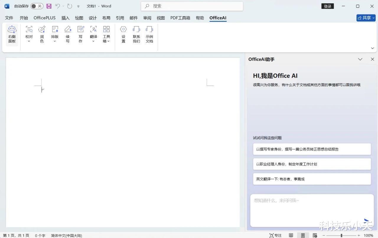
Task: Open Customize Quick Access Toolbar dropdown
Action: [x=78, y=6]
